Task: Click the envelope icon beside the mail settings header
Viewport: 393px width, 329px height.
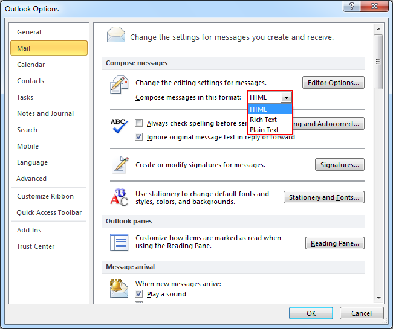Action: pos(116,35)
